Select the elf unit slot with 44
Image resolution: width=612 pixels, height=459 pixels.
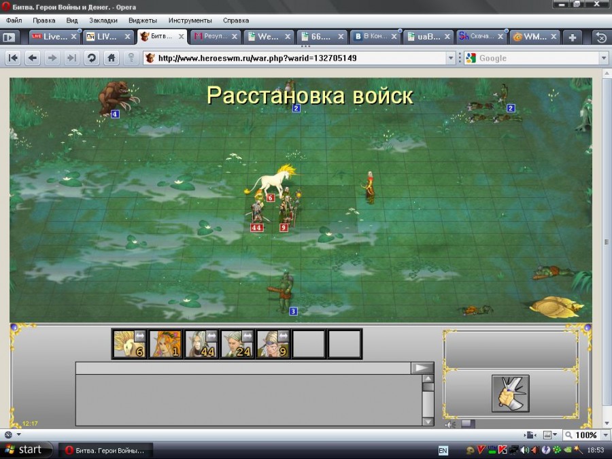coord(201,344)
